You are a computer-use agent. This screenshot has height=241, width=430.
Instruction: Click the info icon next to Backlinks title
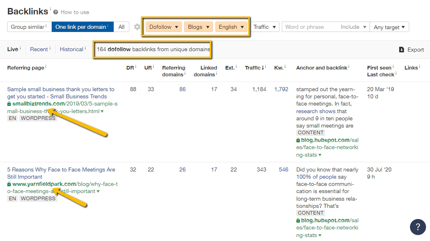[50, 9]
